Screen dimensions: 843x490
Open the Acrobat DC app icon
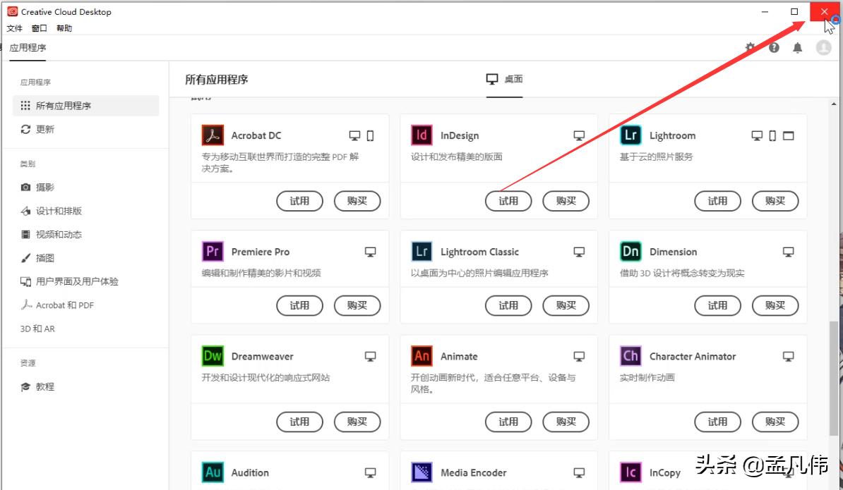[x=213, y=135]
